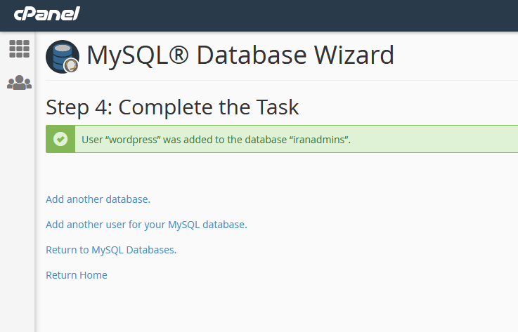
Task: Select the 'Return Home' link
Action: pos(77,275)
